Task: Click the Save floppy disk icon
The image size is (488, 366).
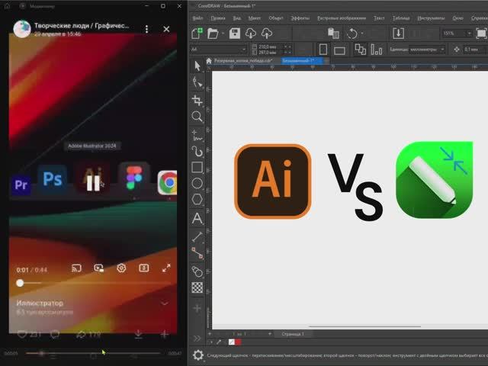Action: [x=235, y=33]
